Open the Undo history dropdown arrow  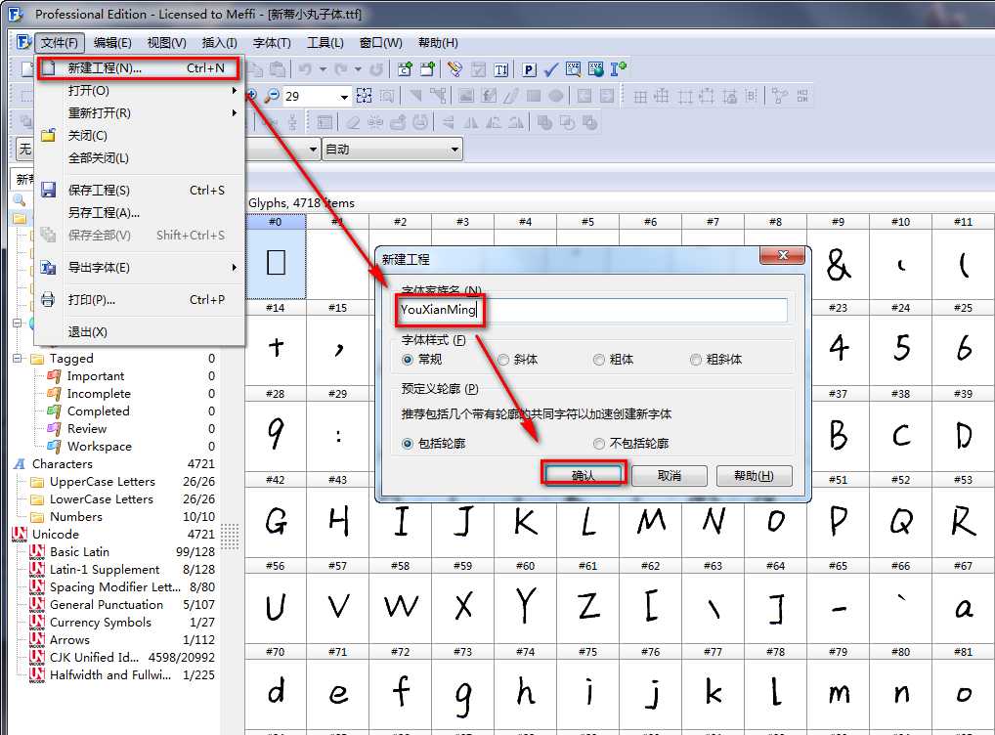pos(323,69)
